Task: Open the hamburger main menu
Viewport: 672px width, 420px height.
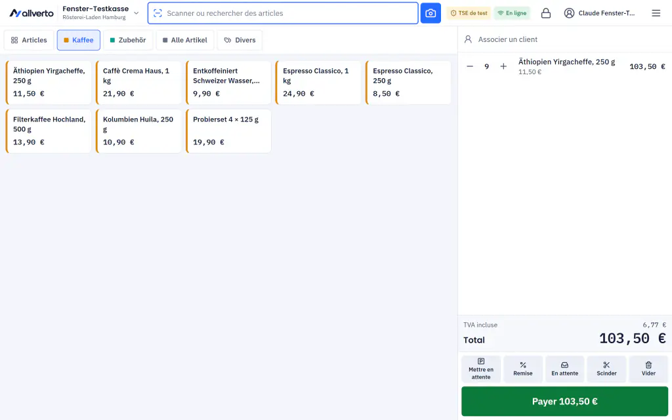Action: (656, 13)
